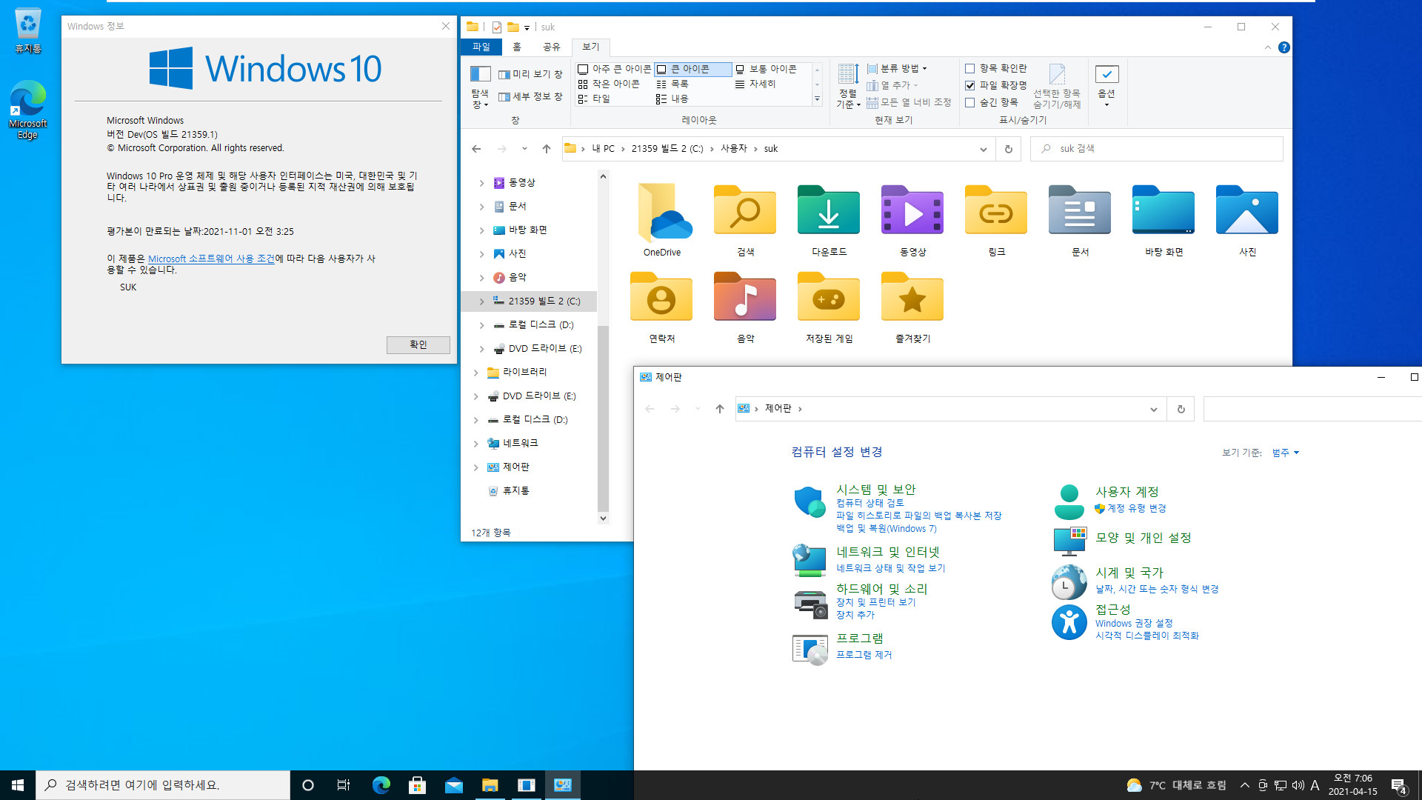
Task: Select 작은 아이콘 layout
Action: (x=609, y=84)
